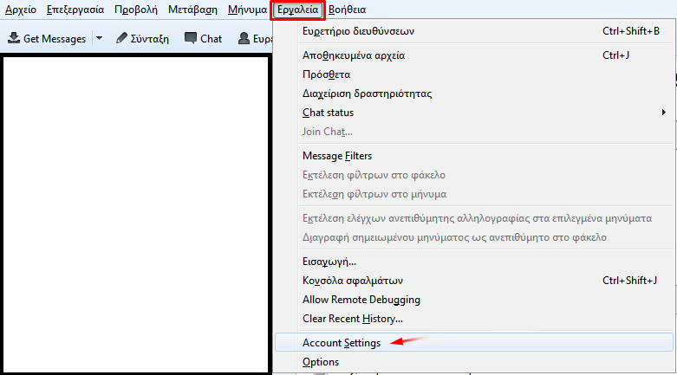Screen dimensions: 677x375
Task: Click the Ctrl+Shift+J shortcut text
Action: [x=629, y=280]
